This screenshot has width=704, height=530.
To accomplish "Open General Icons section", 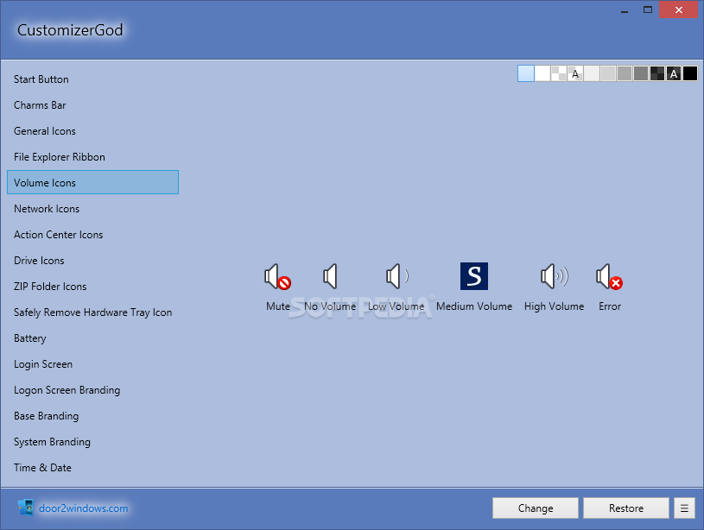I will pyautogui.click(x=93, y=131).
